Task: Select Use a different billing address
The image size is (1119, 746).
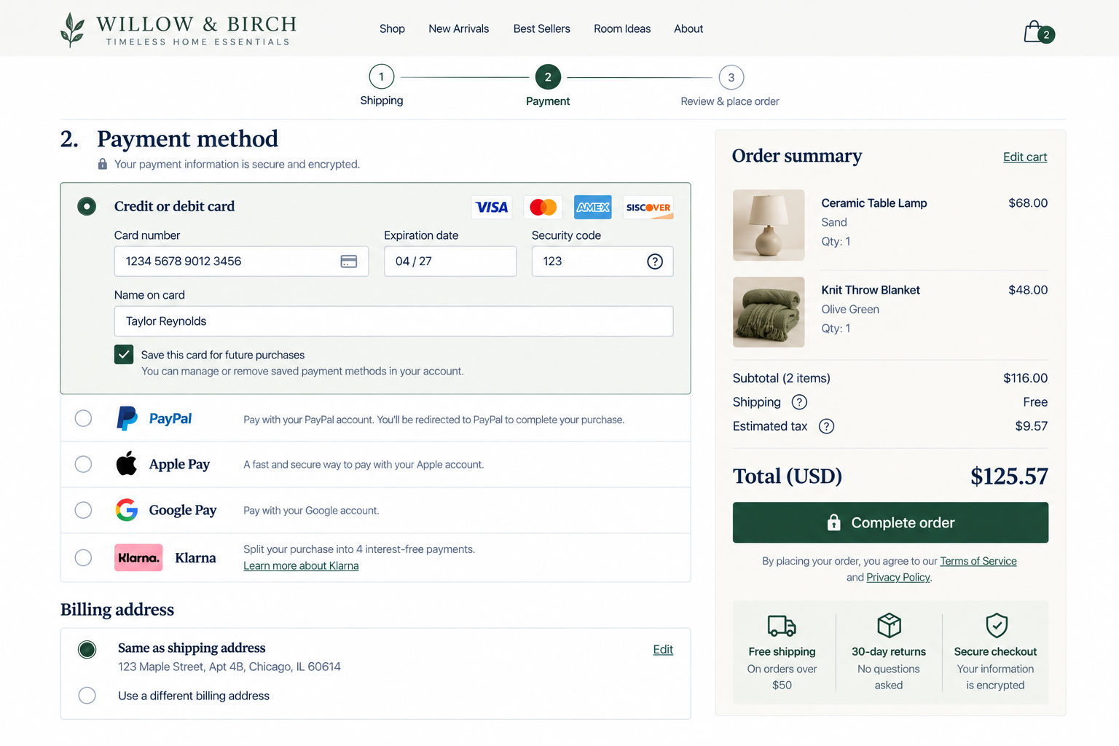Action: (x=87, y=696)
